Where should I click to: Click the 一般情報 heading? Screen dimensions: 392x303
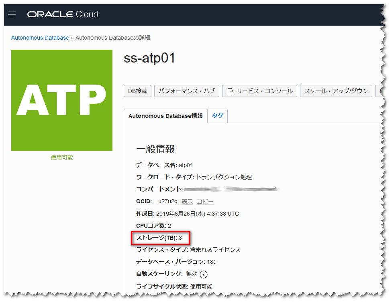[155, 149]
